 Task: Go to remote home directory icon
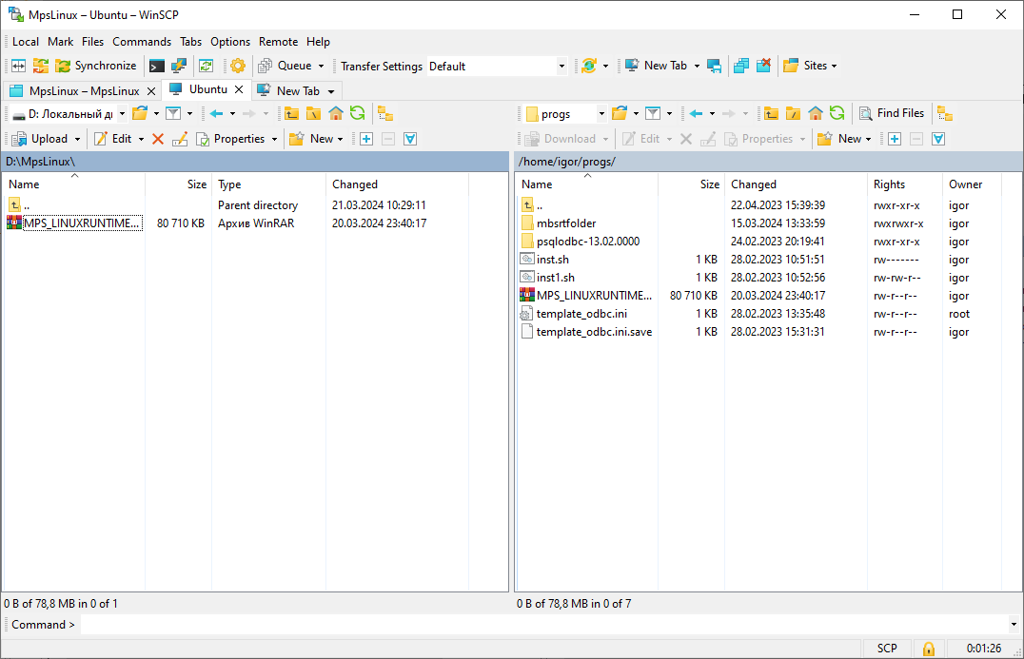815,113
